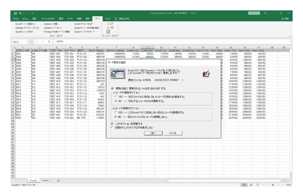303x195 pixels.
Task: Open the ページ レイアウト ribbon tab
Action: [x=48, y=19]
